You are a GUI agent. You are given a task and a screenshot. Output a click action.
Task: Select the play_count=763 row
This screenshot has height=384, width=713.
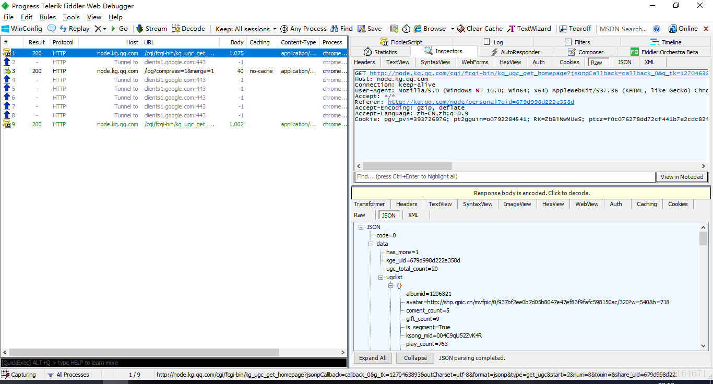(427, 344)
